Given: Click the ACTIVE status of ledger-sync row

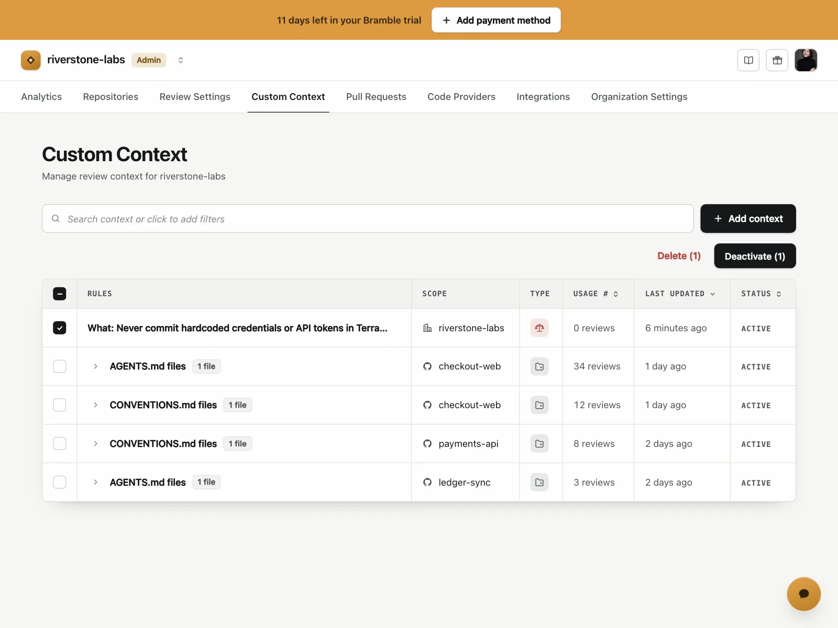Looking at the screenshot, I should [x=756, y=483].
